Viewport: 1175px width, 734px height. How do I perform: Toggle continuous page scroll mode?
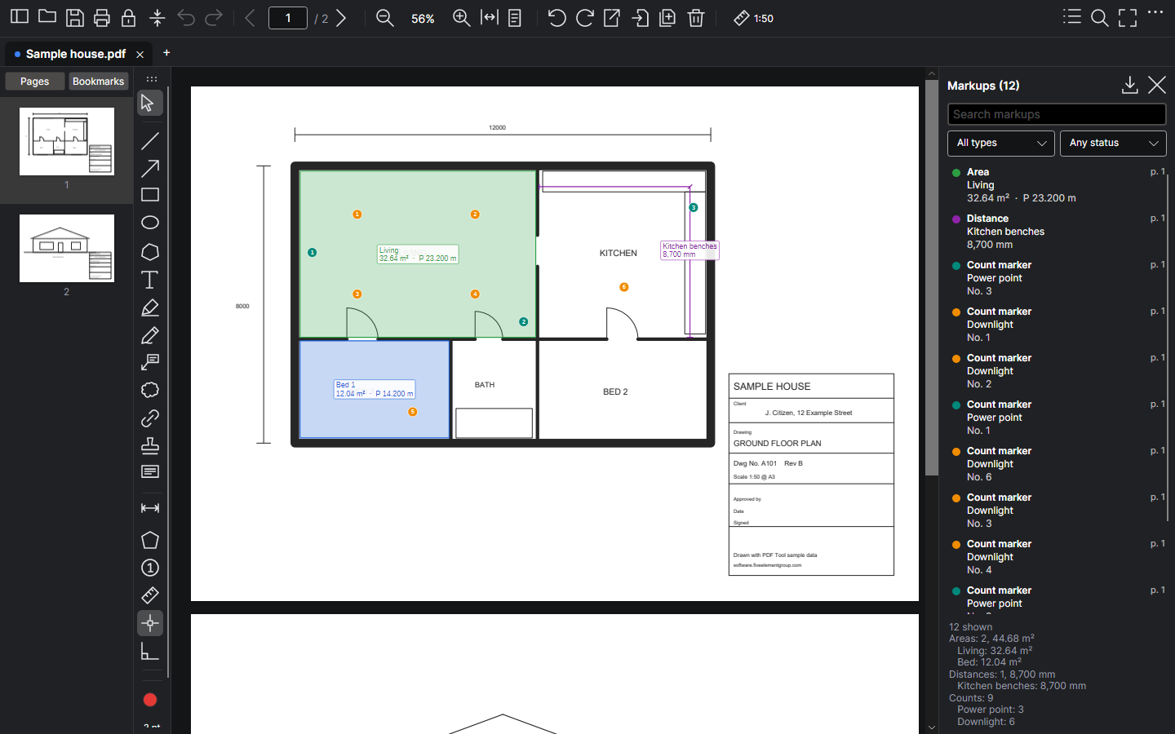515,17
